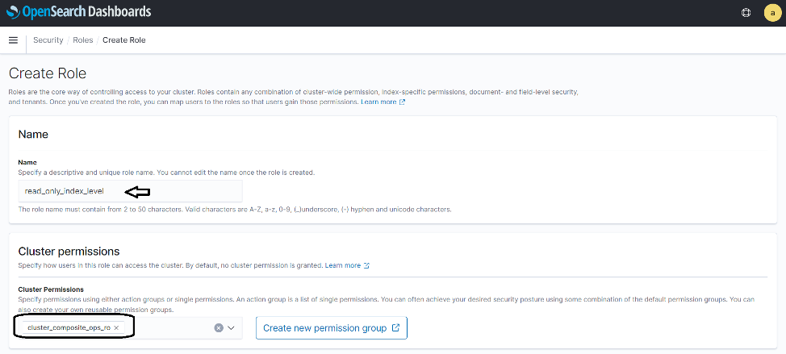Open Learn more link in Cluster permissions

coord(347,265)
